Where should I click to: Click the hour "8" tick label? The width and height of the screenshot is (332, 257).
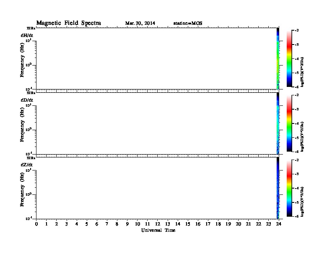(x=117, y=224)
